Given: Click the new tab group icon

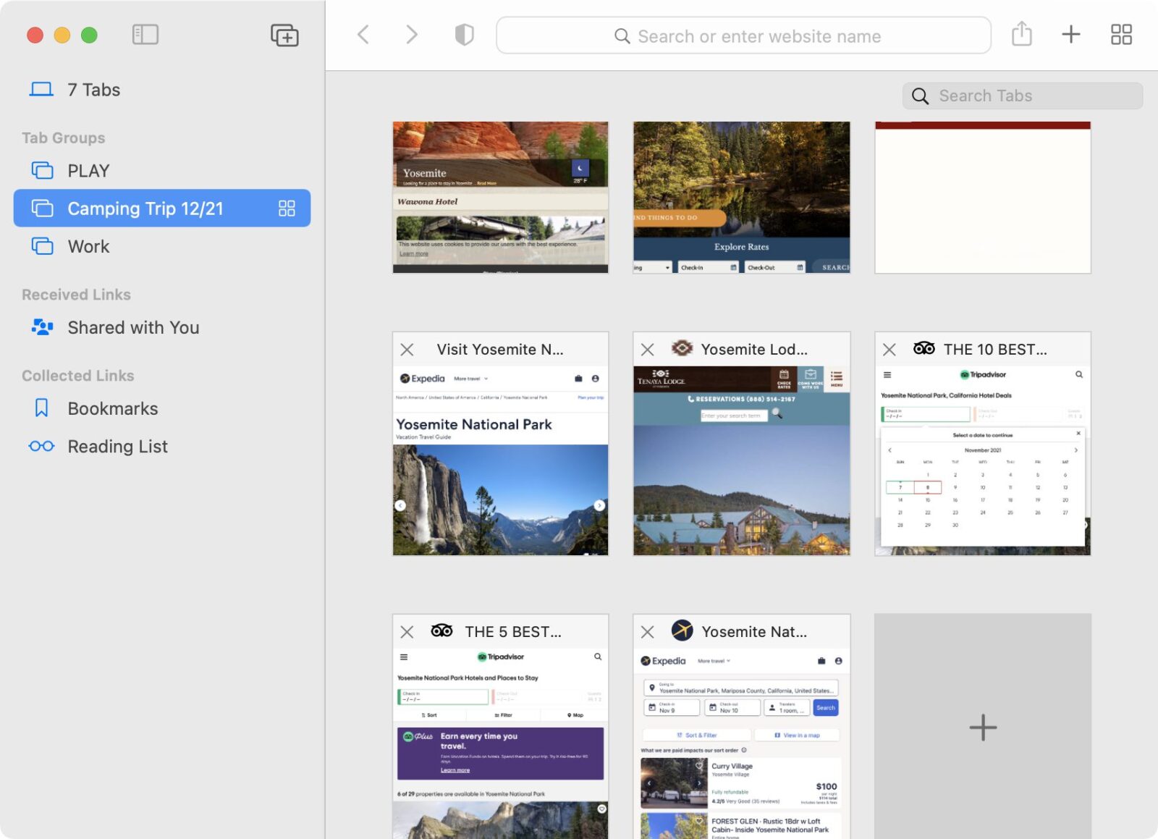Looking at the screenshot, I should pos(284,35).
